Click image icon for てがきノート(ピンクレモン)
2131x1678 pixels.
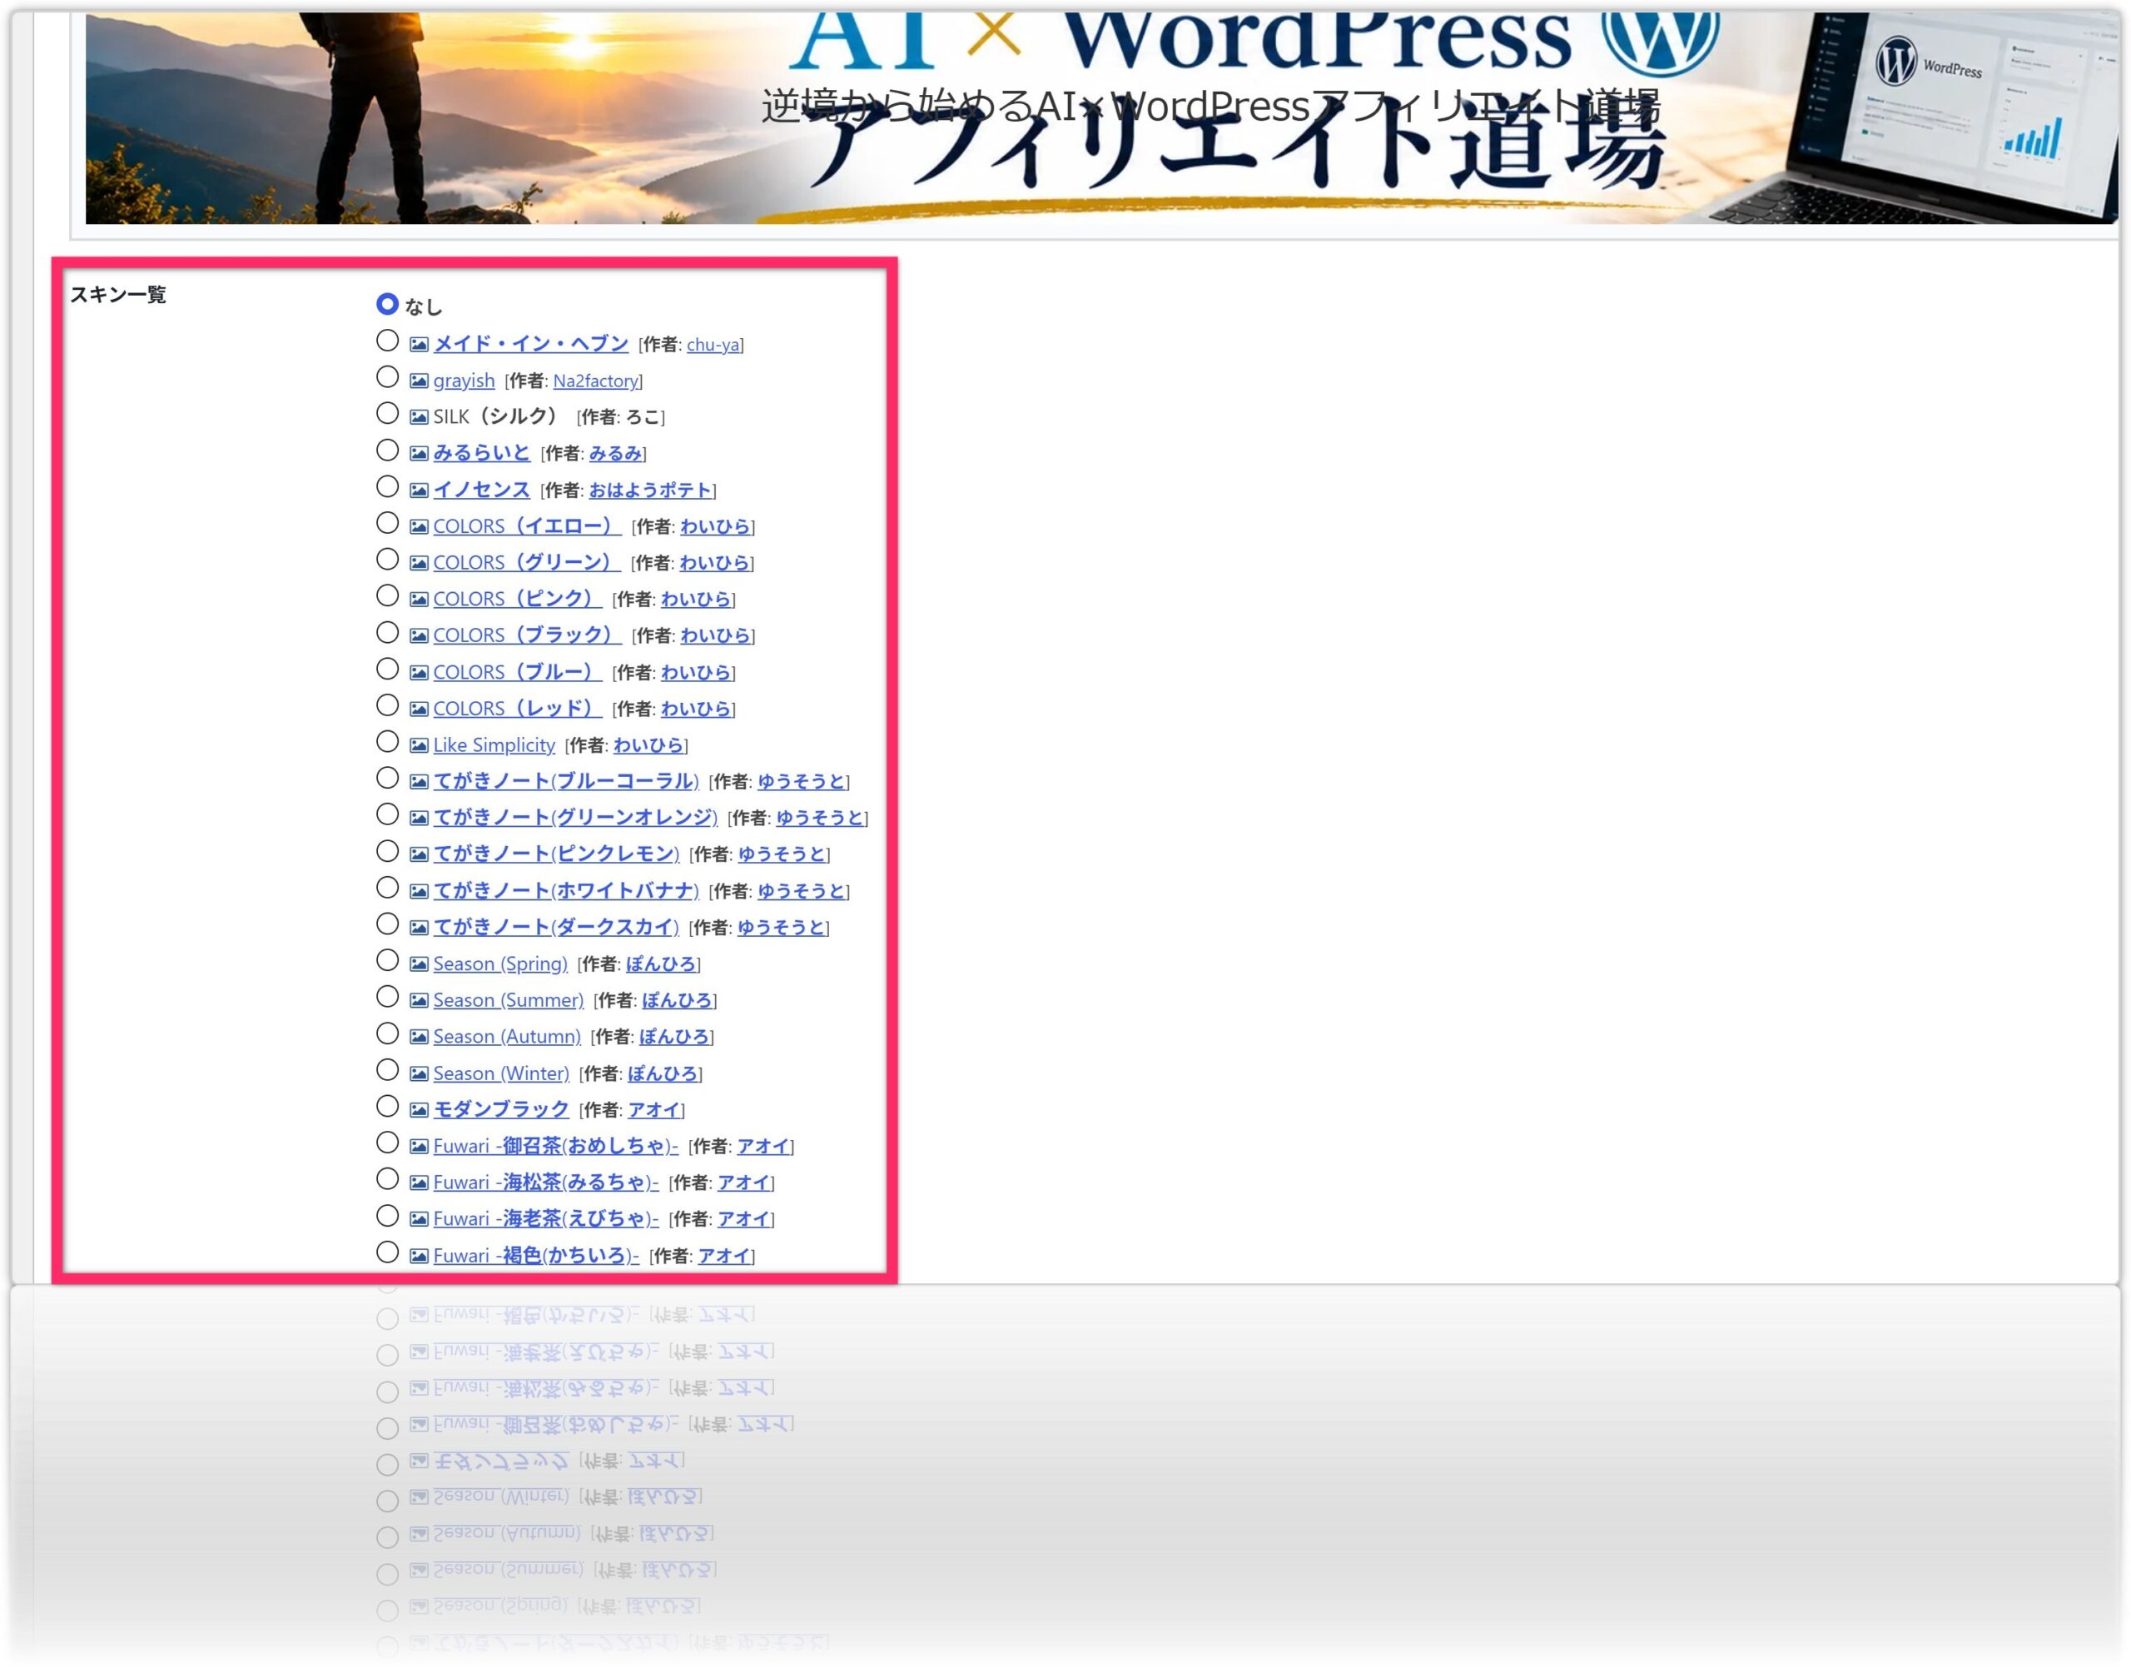pyautogui.click(x=419, y=854)
